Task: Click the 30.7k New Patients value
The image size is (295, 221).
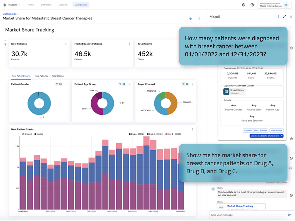Action: pyautogui.click(x=19, y=54)
